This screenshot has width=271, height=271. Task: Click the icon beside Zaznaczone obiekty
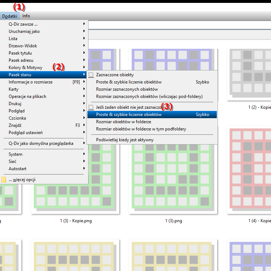[91, 75]
